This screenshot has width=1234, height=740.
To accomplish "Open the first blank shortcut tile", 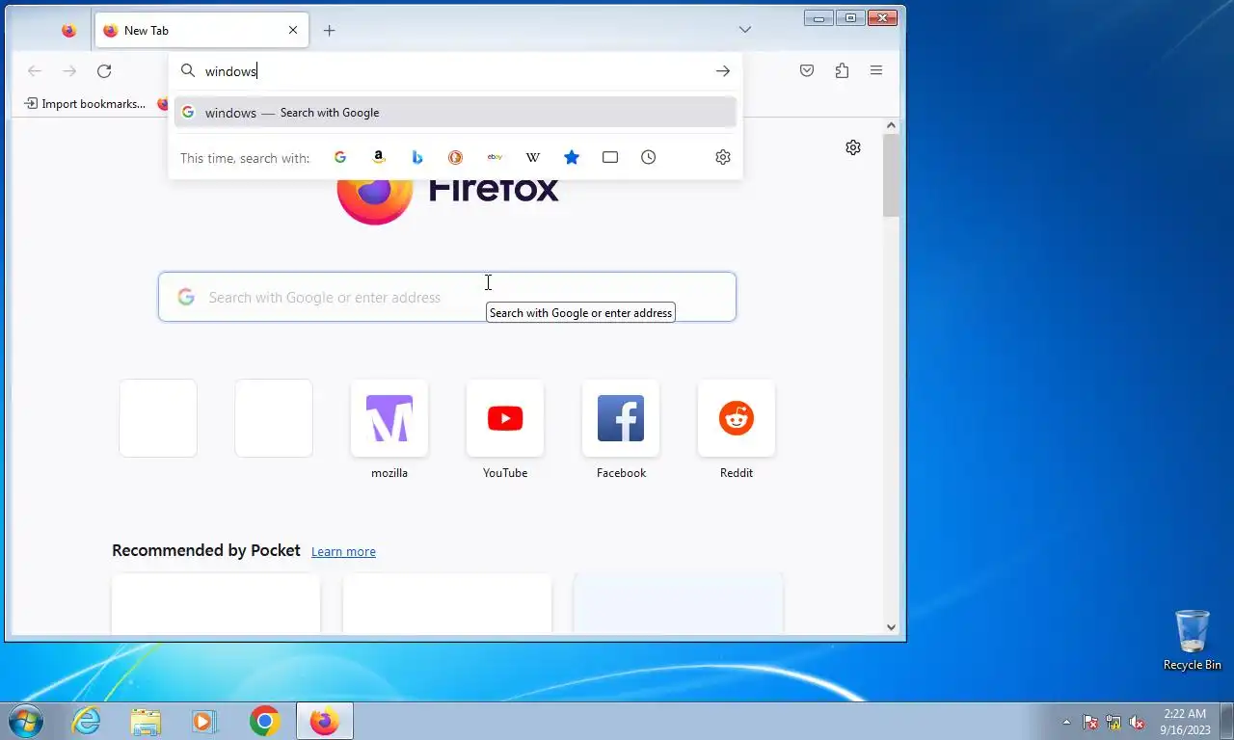I will click(158, 418).
